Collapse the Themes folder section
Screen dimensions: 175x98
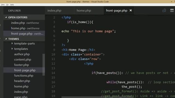click(24, 39)
